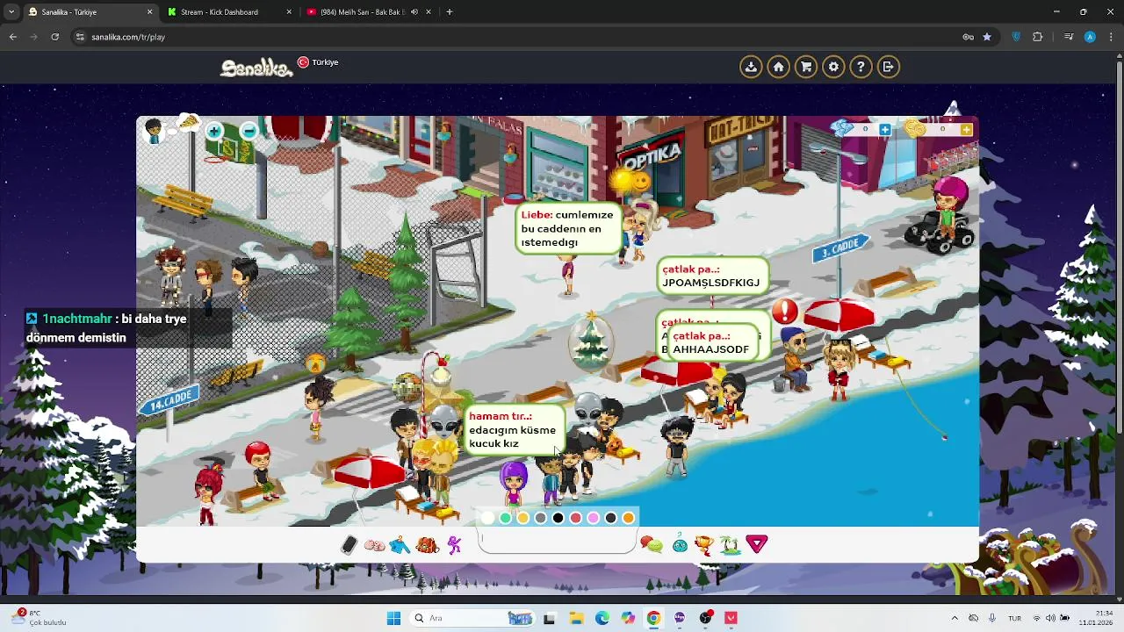Open your avatar profile icon
The image size is (1124, 632).
155,132
